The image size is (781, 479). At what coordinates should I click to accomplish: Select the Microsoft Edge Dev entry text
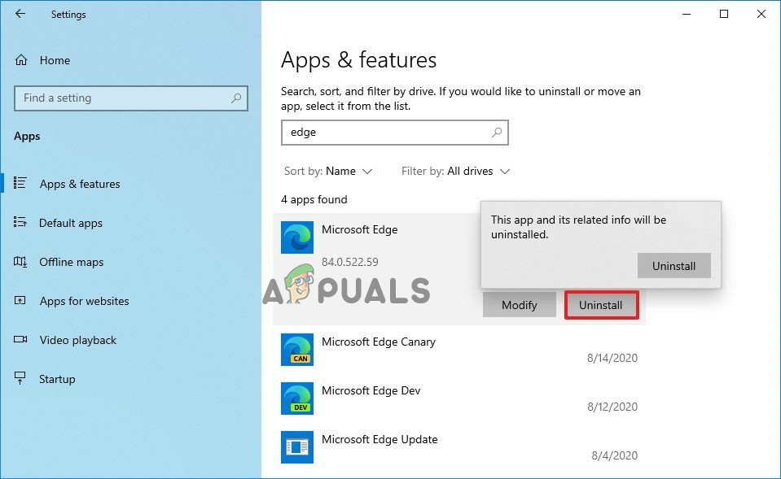pyautogui.click(x=371, y=390)
